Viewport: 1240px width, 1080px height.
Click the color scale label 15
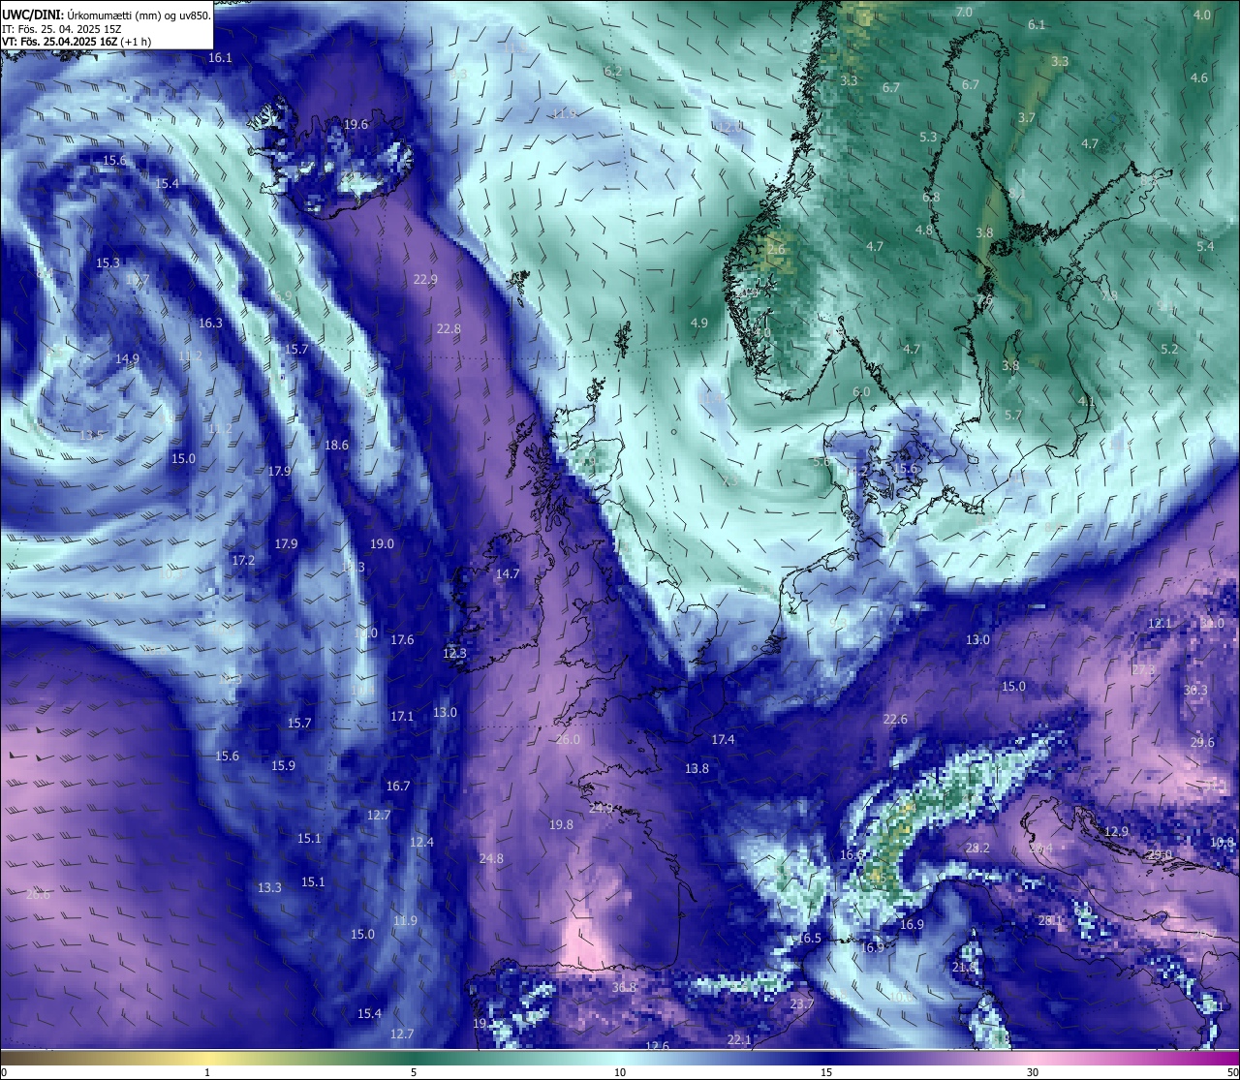coord(826,1072)
